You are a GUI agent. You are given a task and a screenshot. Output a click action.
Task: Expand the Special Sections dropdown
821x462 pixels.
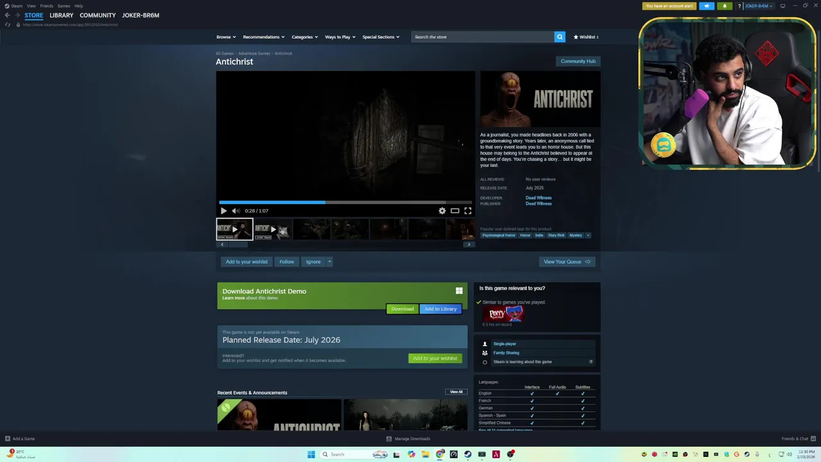click(381, 37)
